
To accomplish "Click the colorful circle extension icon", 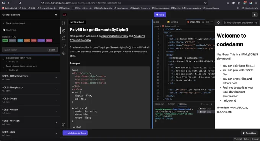I will [x=250, y=3].
